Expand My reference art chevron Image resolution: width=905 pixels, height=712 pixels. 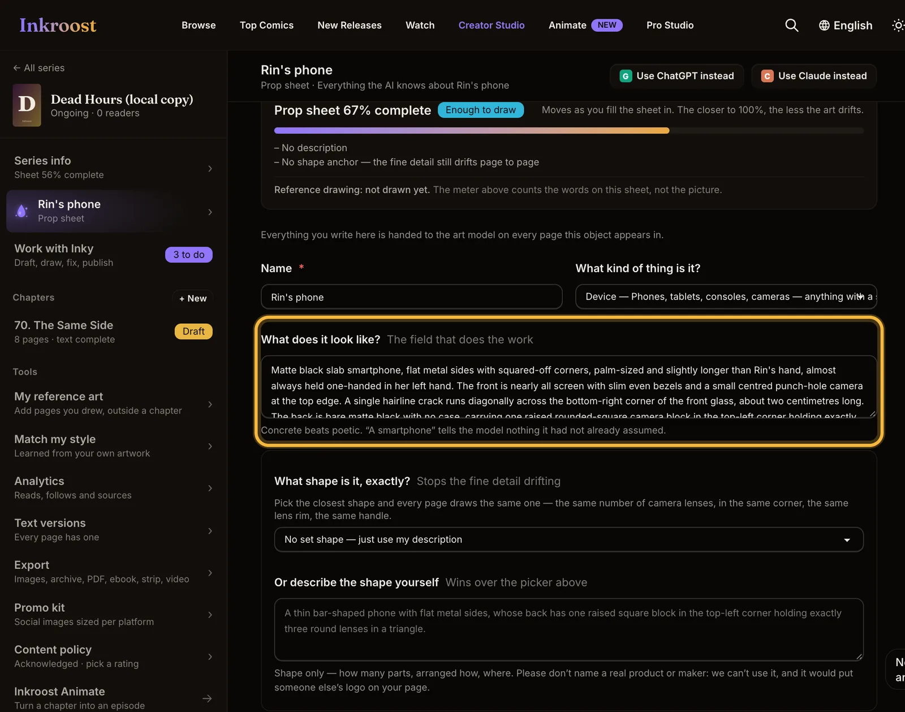210,404
